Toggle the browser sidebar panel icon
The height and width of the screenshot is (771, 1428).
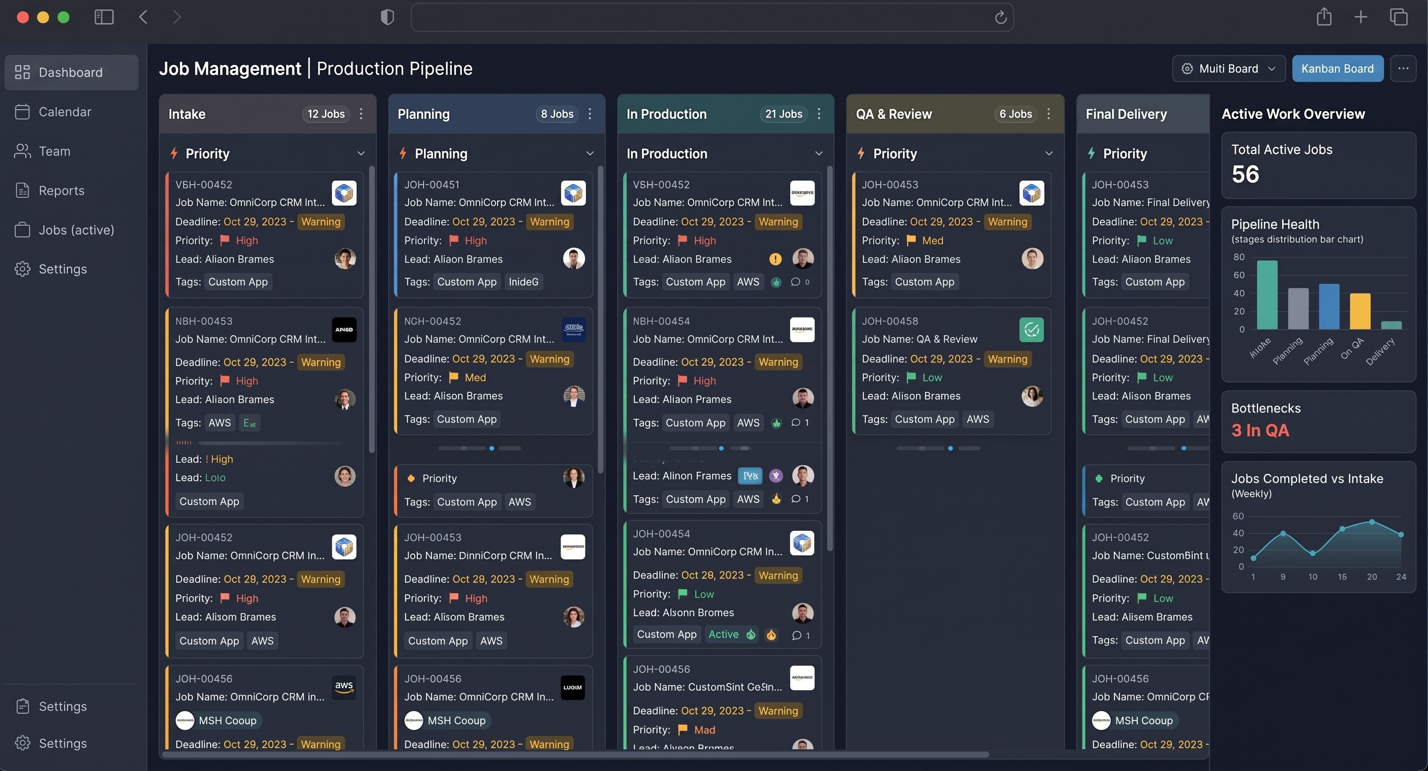coord(104,17)
